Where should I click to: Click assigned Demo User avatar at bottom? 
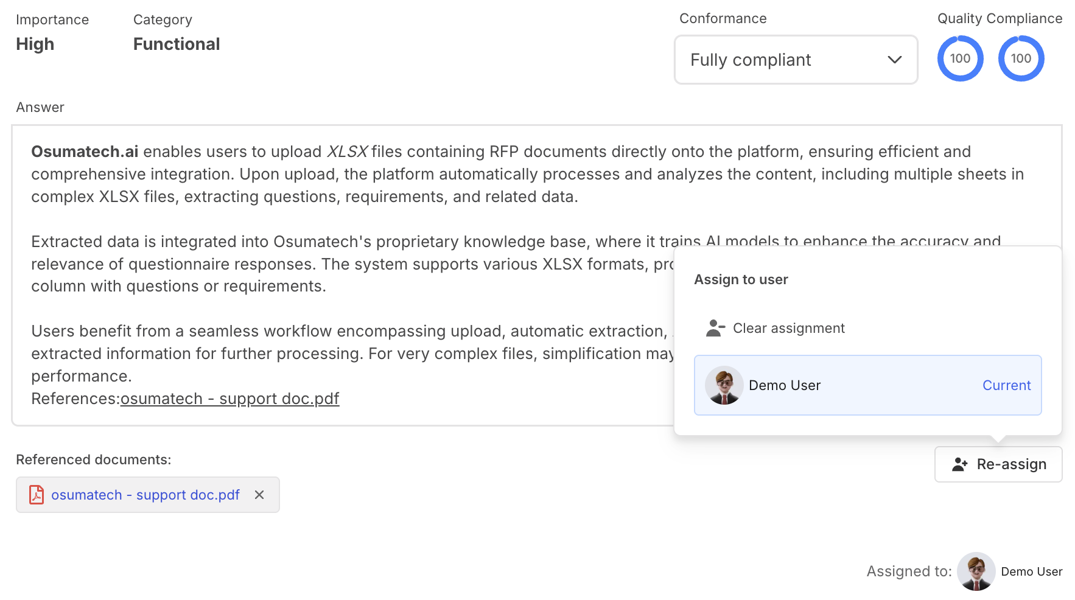pyautogui.click(x=976, y=571)
